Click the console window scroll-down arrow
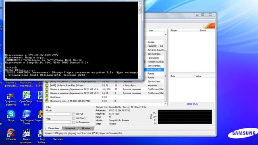This screenshot has width=258, height=145. (x=140, y=77)
